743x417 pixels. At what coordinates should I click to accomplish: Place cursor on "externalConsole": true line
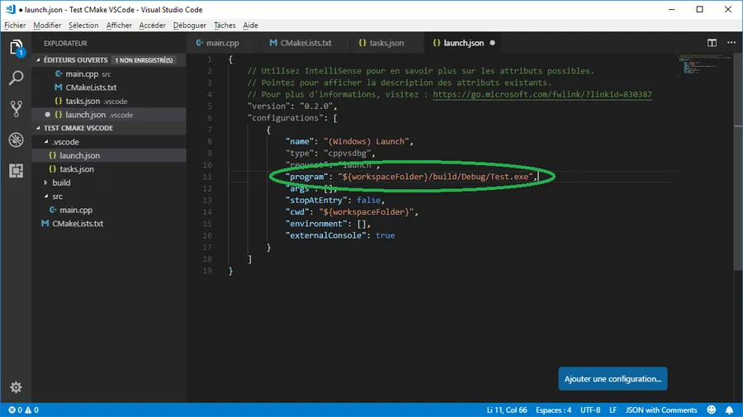point(340,235)
